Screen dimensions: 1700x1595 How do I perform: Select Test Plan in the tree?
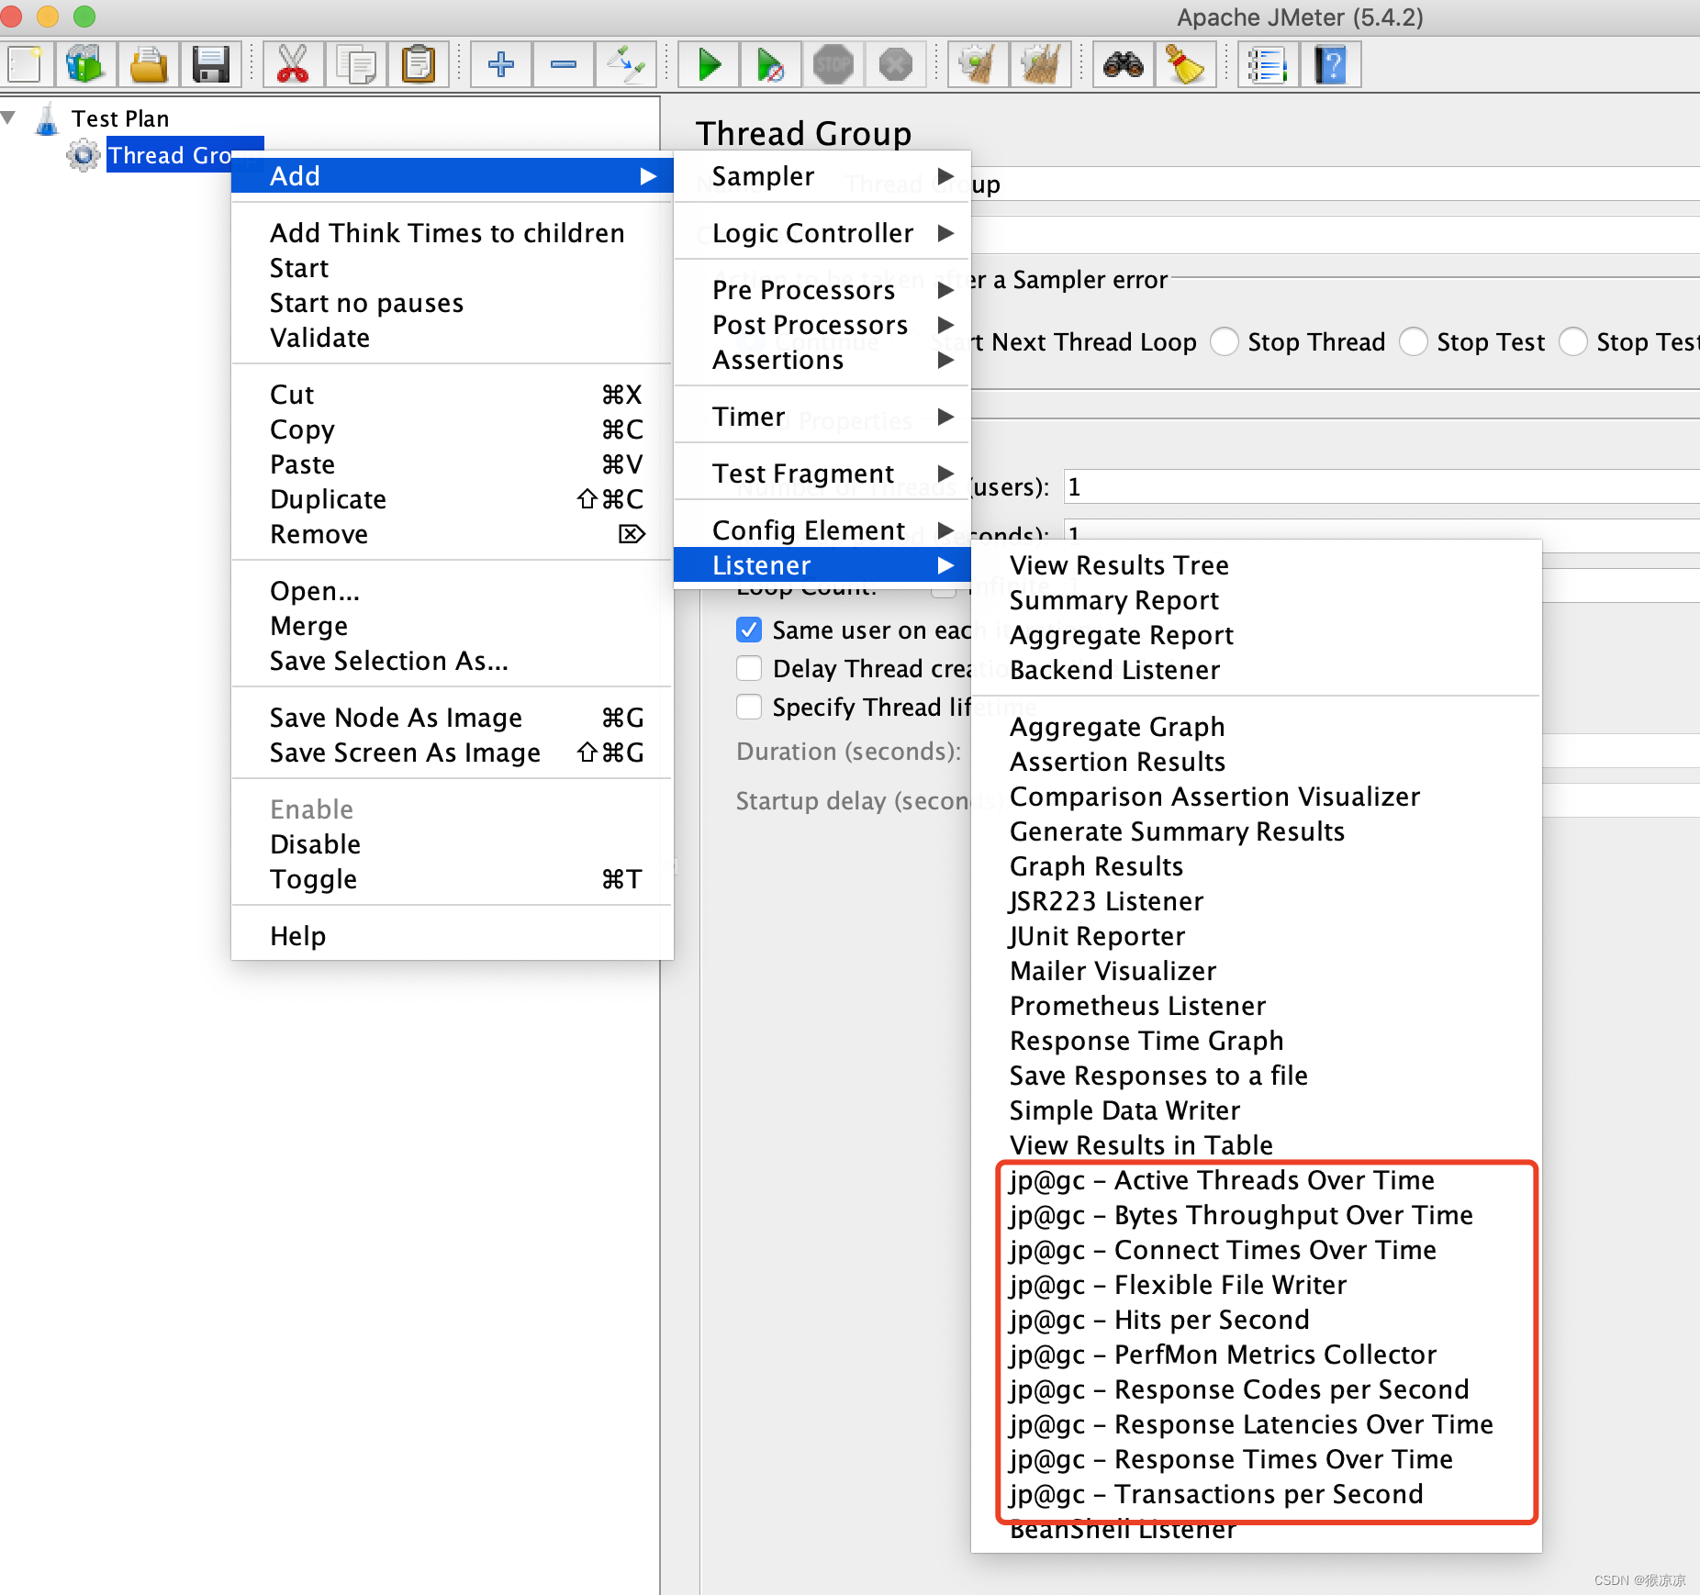coord(120,119)
